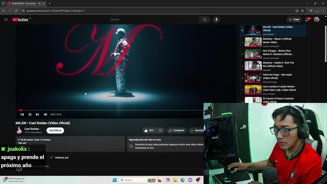Select MILÁN Cael Roldan playlist item
This screenshot has width=327, height=184.
[x=273, y=30]
